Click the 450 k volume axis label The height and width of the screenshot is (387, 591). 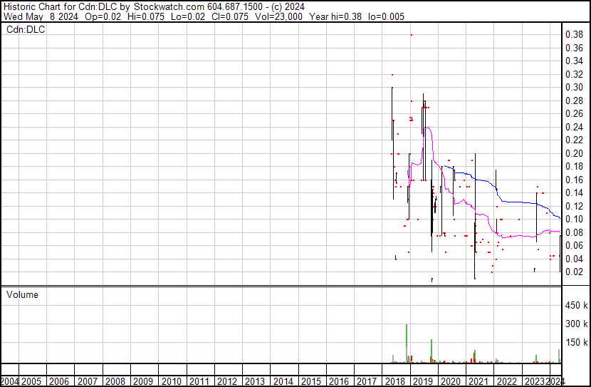pos(575,306)
